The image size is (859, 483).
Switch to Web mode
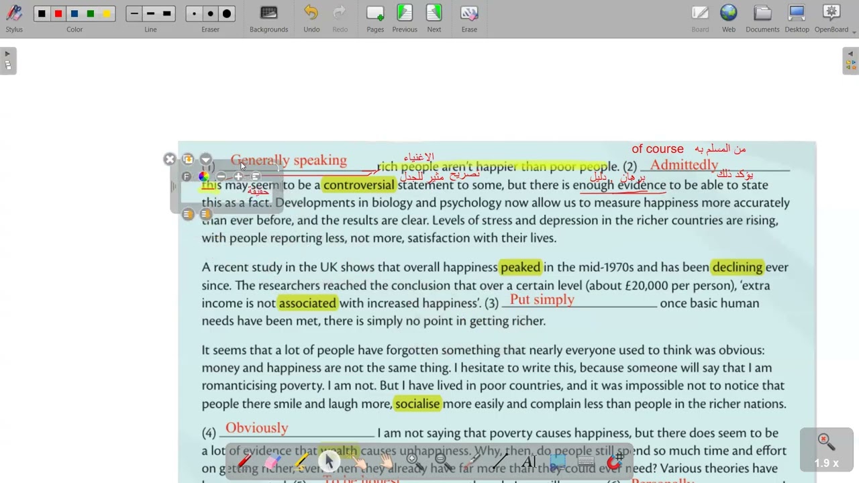pyautogui.click(x=729, y=19)
